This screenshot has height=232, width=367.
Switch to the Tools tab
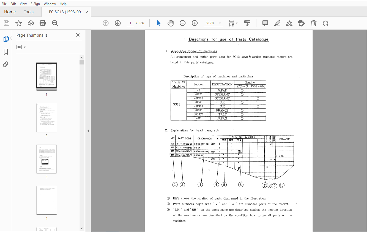tap(29, 12)
